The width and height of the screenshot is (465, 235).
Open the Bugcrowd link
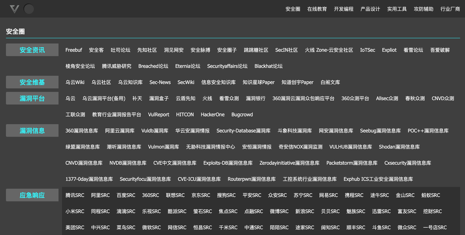point(242,115)
